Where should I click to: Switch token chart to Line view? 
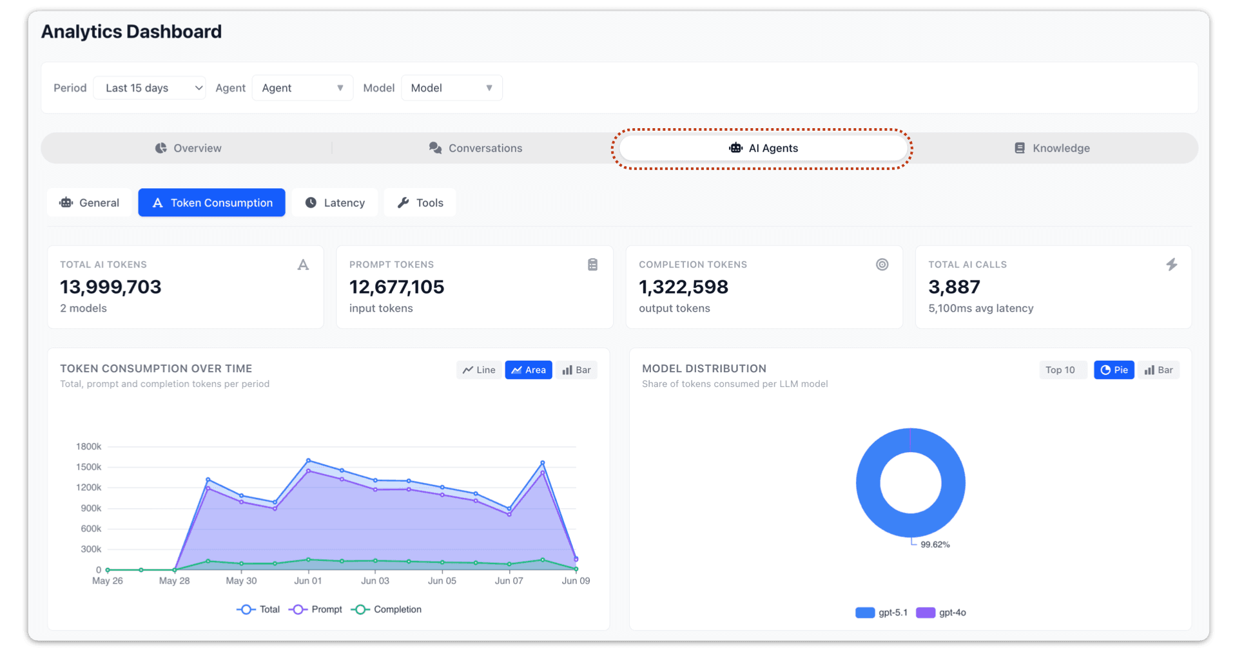[x=479, y=370]
